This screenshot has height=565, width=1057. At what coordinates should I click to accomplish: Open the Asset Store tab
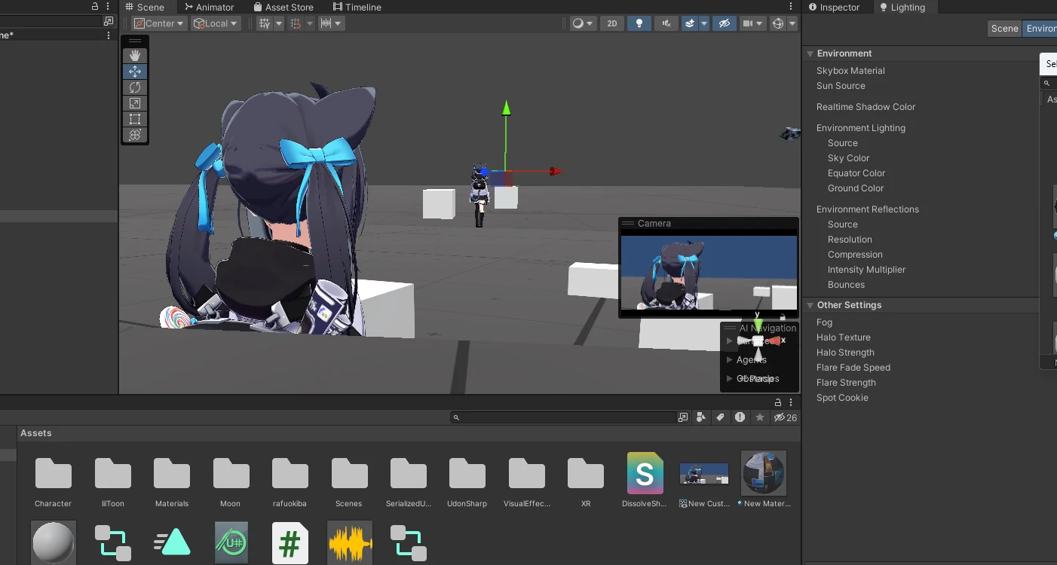pyautogui.click(x=283, y=7)
